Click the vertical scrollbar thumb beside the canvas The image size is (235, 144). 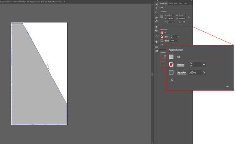152,74
